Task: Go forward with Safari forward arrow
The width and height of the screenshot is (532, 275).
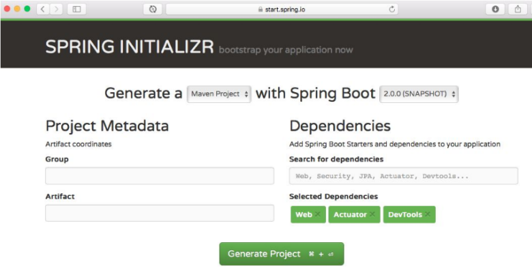Action: coord(56,9)
